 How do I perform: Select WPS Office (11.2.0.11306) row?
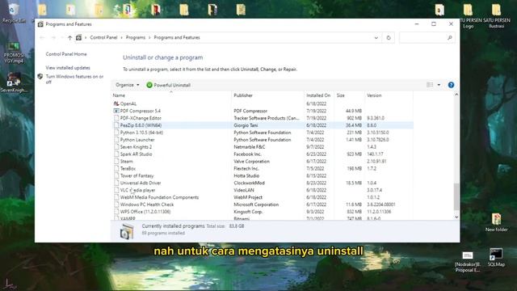click(263, 212)
